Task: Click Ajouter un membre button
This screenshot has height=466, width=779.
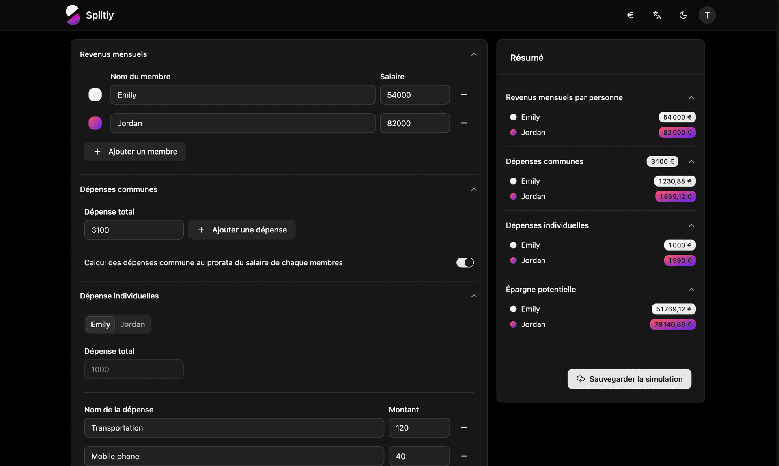Action: 135,152
